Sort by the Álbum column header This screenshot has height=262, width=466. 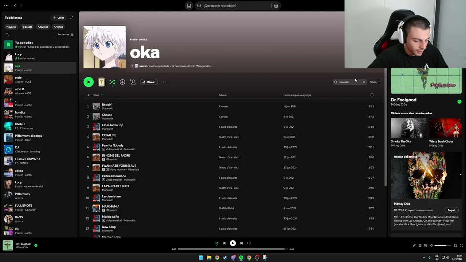click(x=222, y=95)
